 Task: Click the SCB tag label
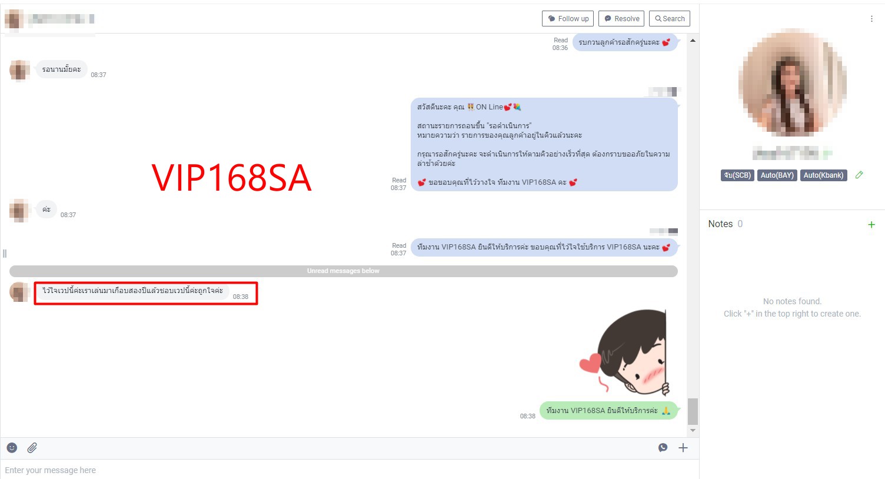737,175
